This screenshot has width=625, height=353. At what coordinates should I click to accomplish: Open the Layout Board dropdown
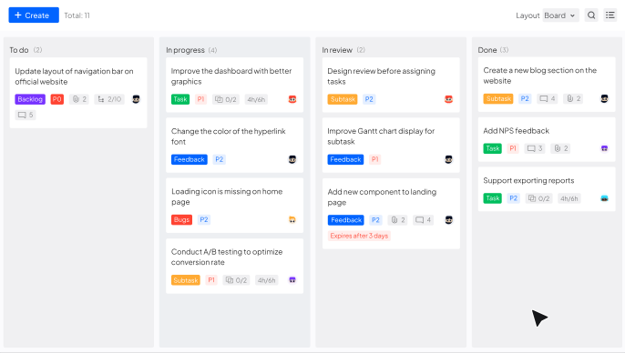560,15
